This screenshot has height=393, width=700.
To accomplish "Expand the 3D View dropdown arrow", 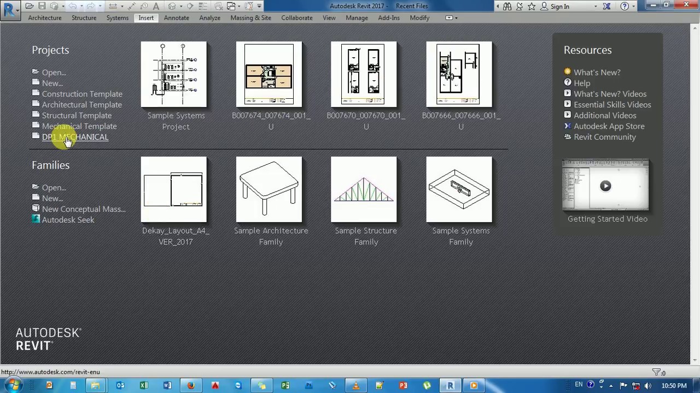I will [181, 6].
